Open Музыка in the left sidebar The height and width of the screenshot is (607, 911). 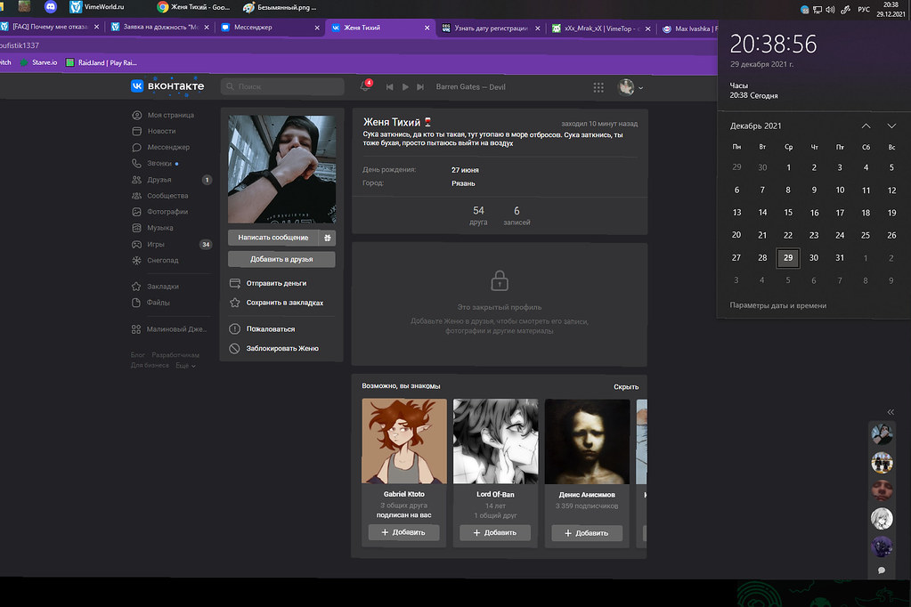[x=160, y=228]
